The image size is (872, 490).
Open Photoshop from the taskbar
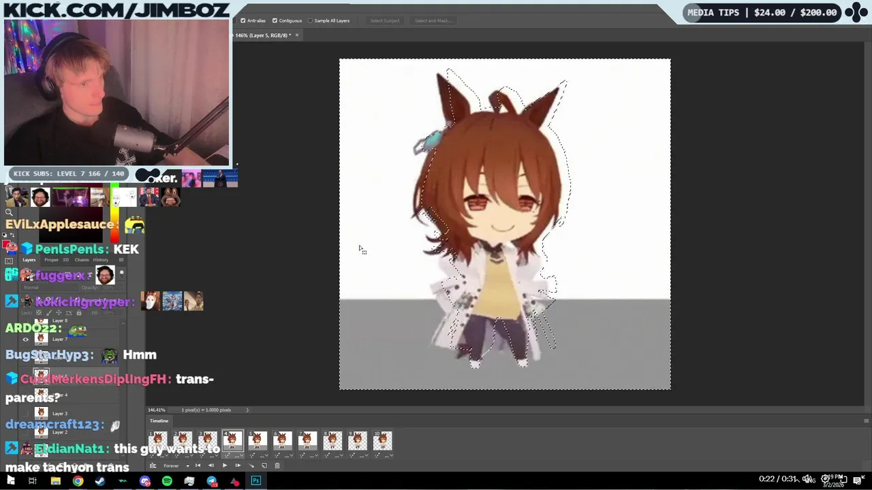pos(255,481)
